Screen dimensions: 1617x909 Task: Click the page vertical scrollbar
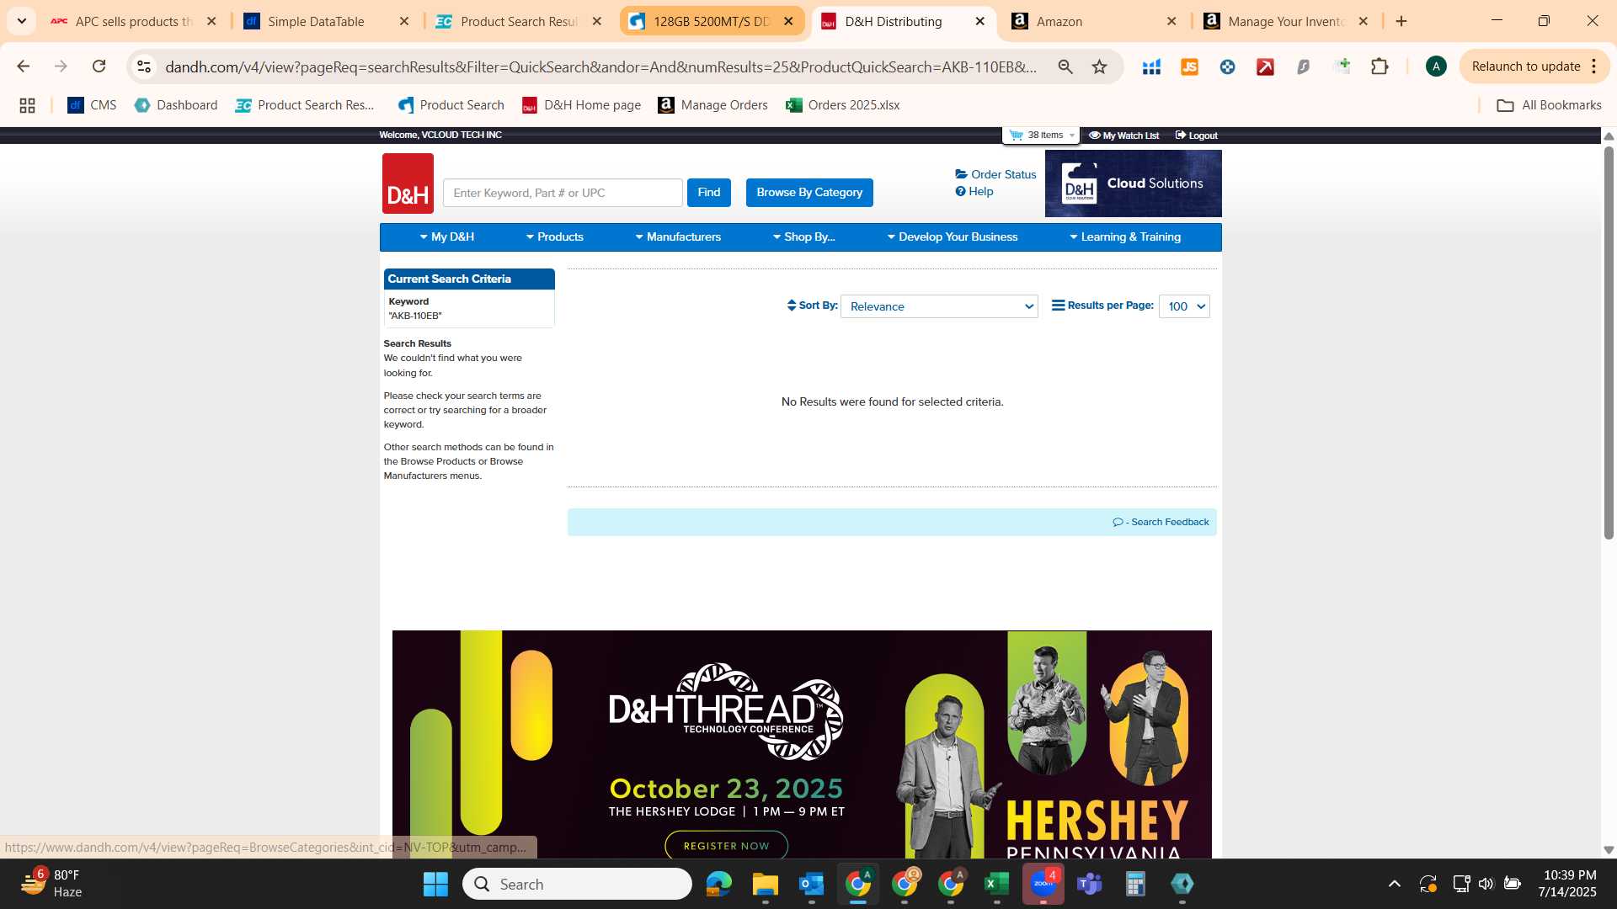pyautogui.click(x=1609, y=343)
